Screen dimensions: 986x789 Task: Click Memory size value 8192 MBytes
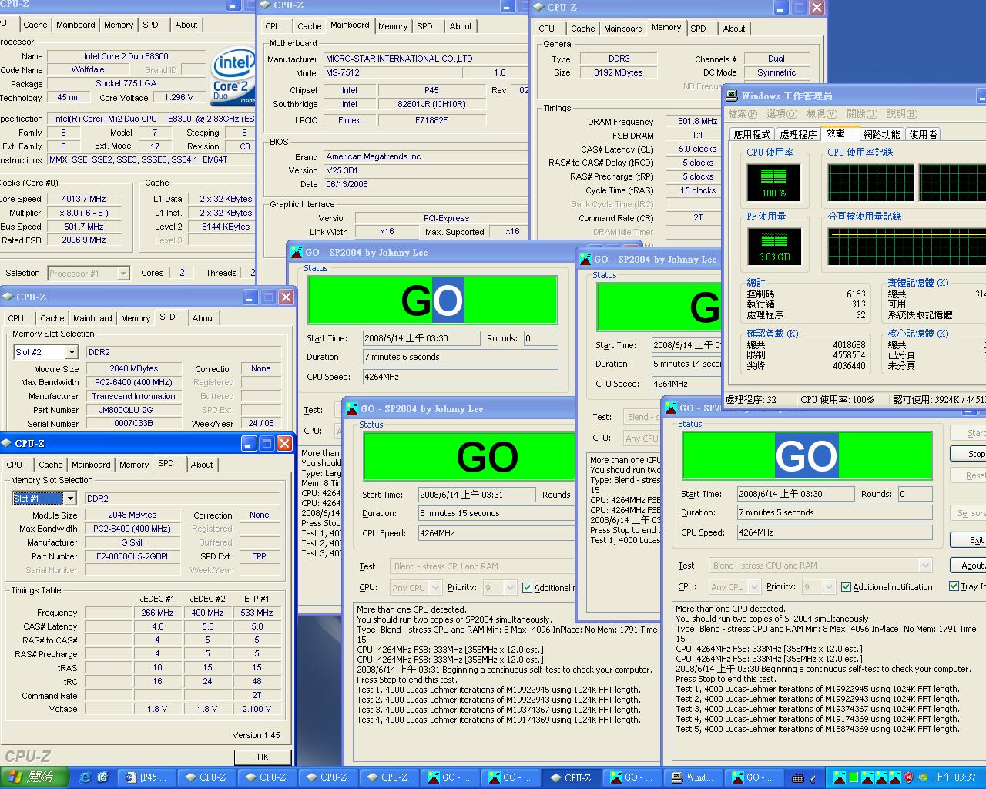(x=618, y=72)
